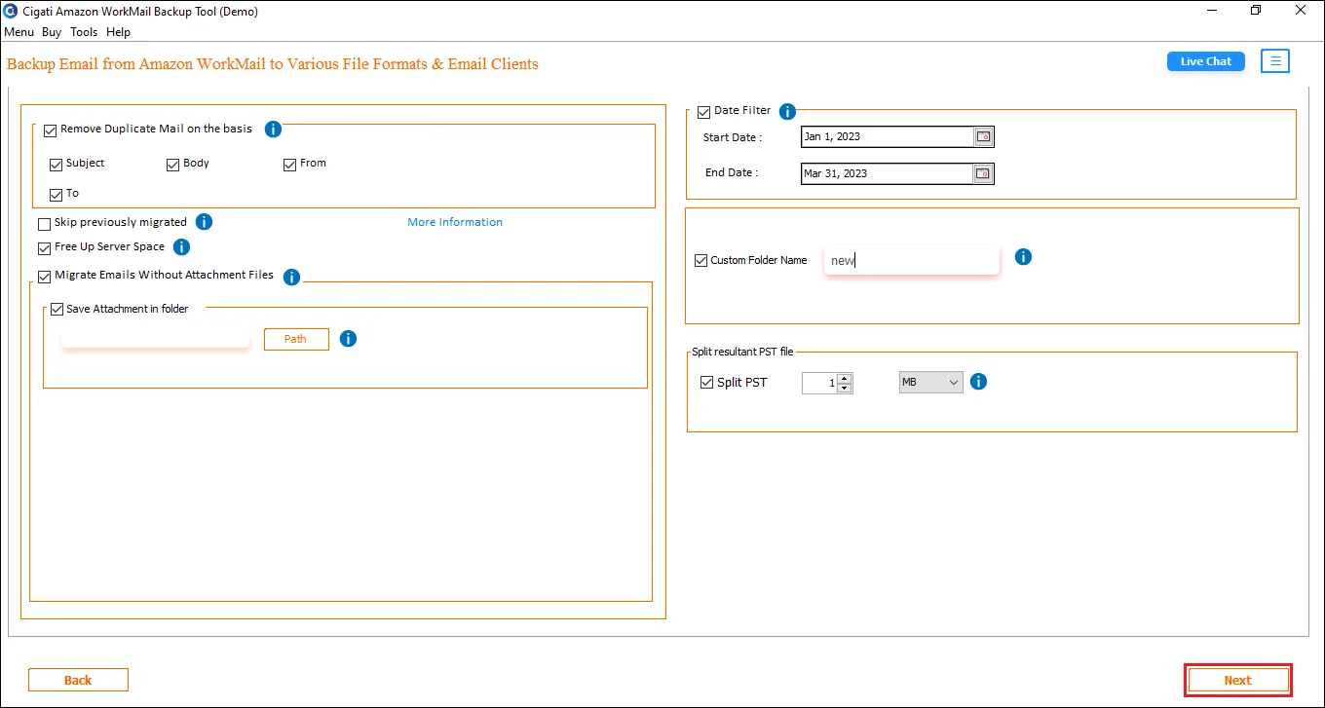Start a Live Chat
Screen dimensions: 1325x708
point(1206,61)
